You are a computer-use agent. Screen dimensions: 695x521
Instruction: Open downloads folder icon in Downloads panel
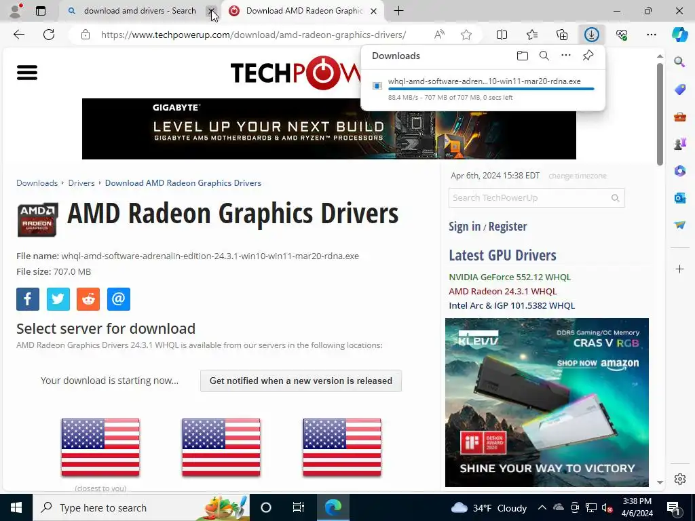point(522,56)
